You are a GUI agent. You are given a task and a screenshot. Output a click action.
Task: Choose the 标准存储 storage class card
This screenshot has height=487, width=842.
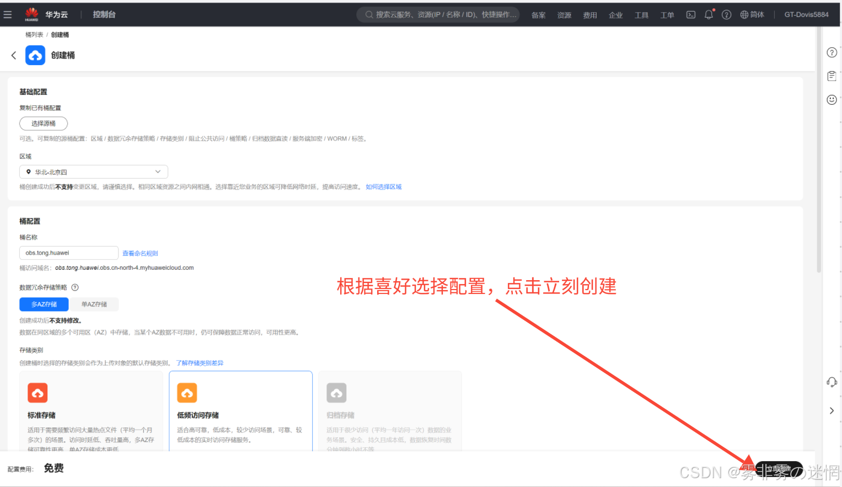click(x=91, y=411)
